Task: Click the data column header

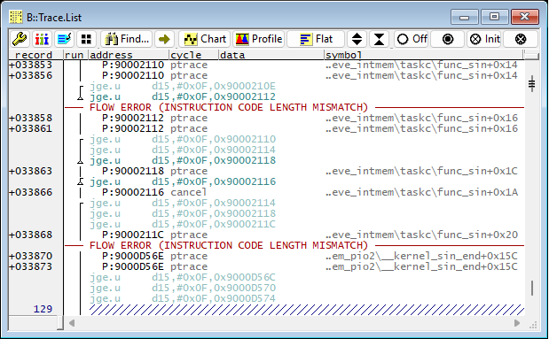Action: click(x=271, y=55)
